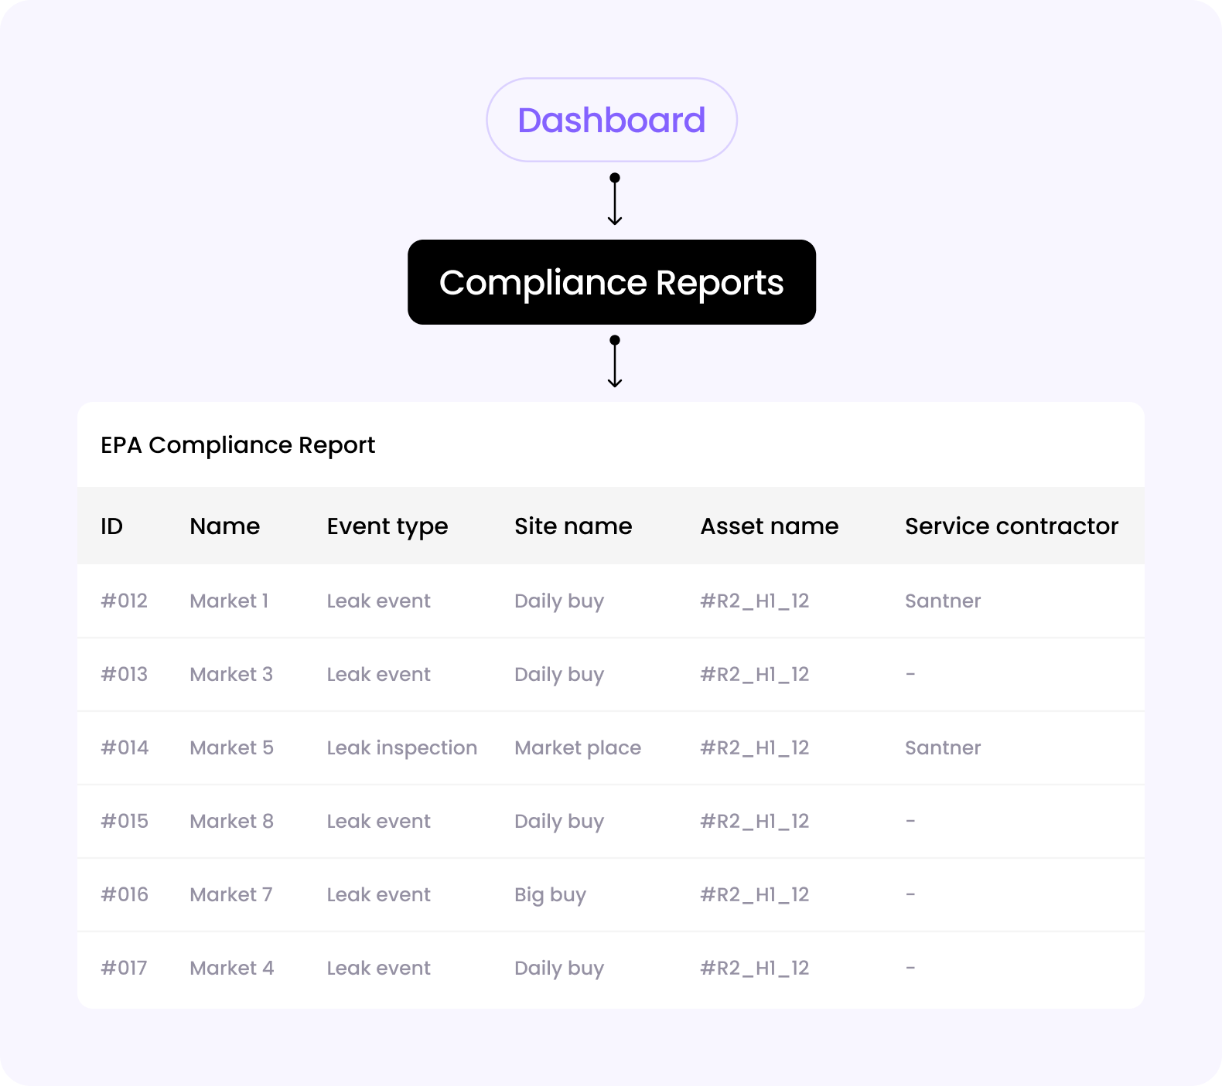1222x1086 pixels.
Task: Click the arrow below Dashboard
Action: (x=615, y=201)
